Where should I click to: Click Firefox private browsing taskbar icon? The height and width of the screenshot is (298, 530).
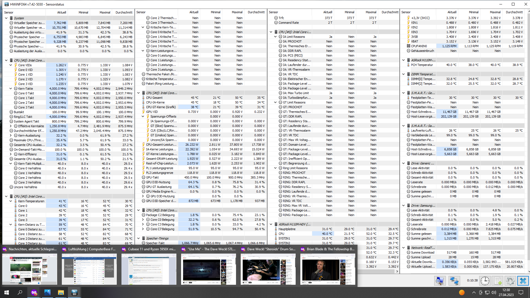tap(34, 292)
